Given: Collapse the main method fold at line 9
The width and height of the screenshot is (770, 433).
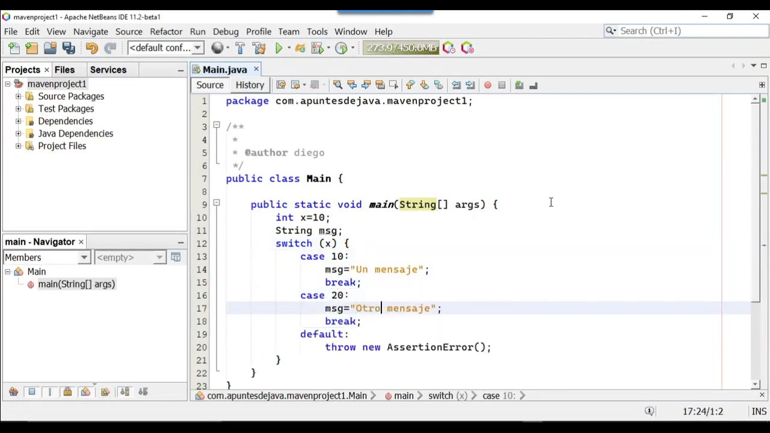Looking at the screenshot, I should pos(217,204).
